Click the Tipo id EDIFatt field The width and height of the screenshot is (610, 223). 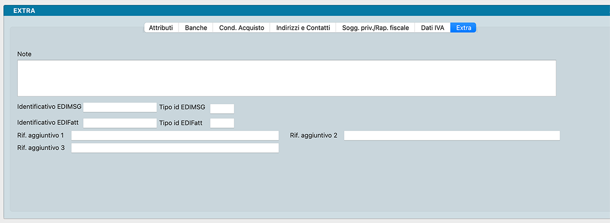222,123
